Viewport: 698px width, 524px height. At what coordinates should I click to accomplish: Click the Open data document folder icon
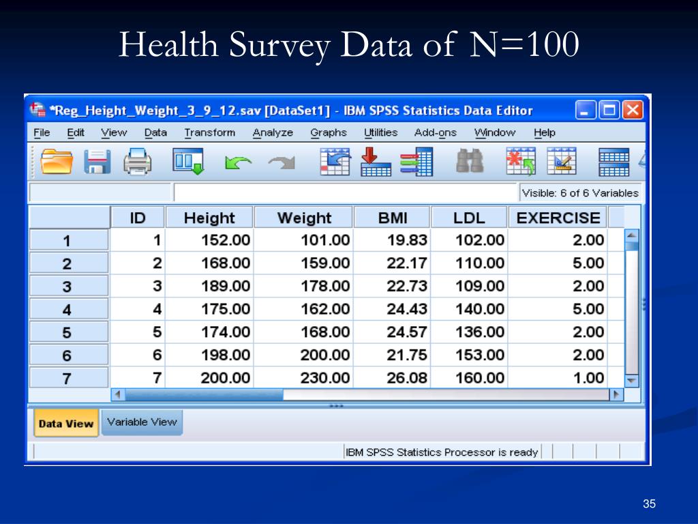tap(57, 161)
